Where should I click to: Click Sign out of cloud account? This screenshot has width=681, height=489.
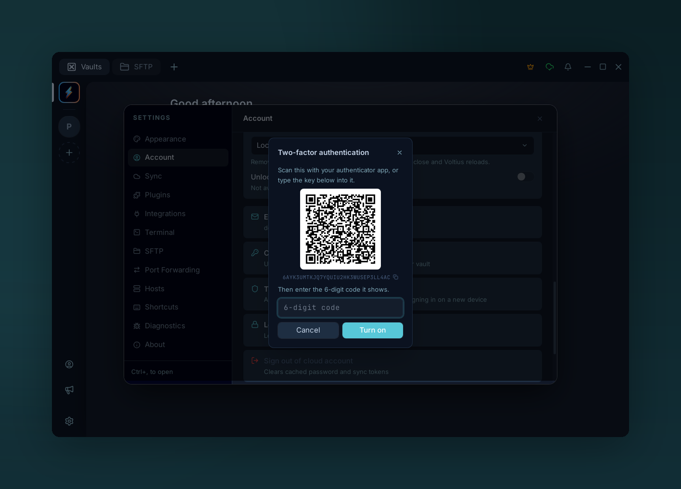pos(308,361)
